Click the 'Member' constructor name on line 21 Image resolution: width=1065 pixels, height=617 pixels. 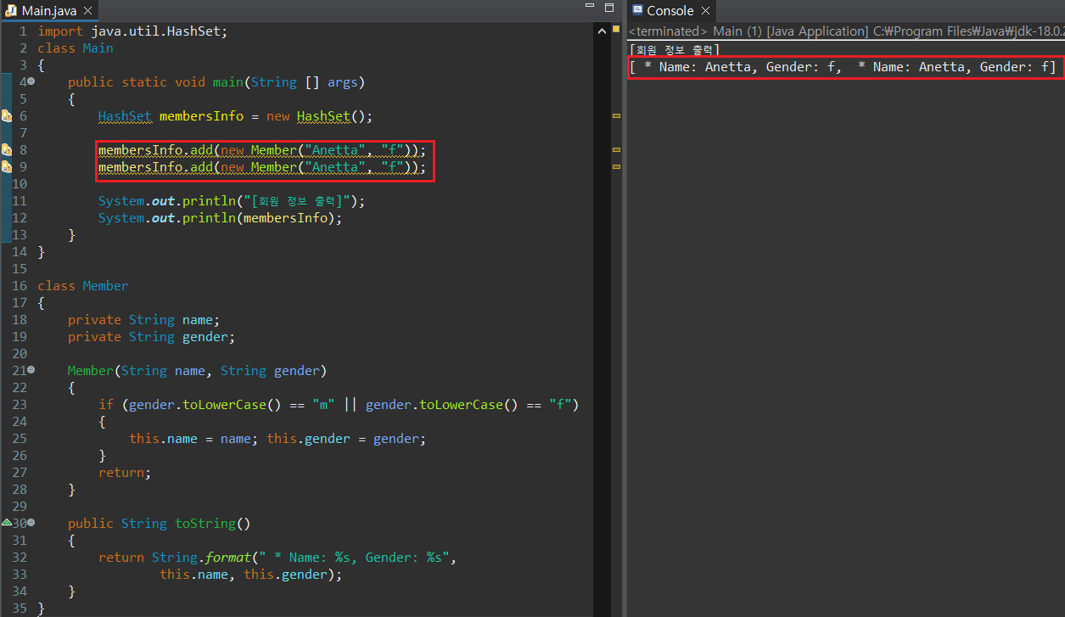[91, 371]
